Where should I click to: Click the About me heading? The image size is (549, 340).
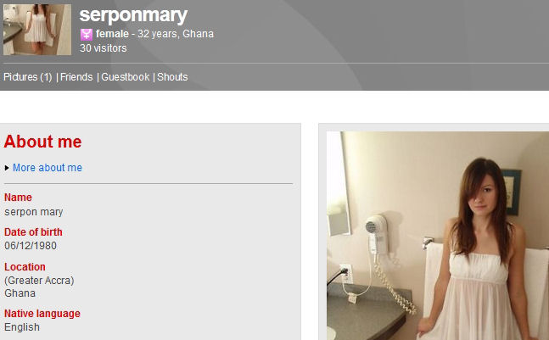pos(42,142)
